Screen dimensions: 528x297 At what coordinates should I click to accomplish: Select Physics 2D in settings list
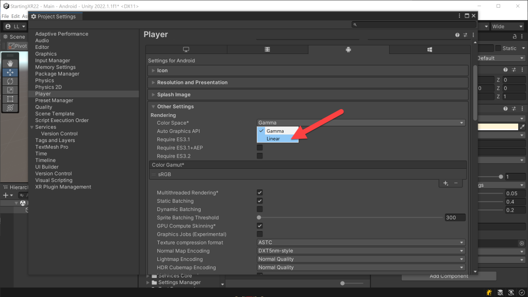tap(48, 87)
